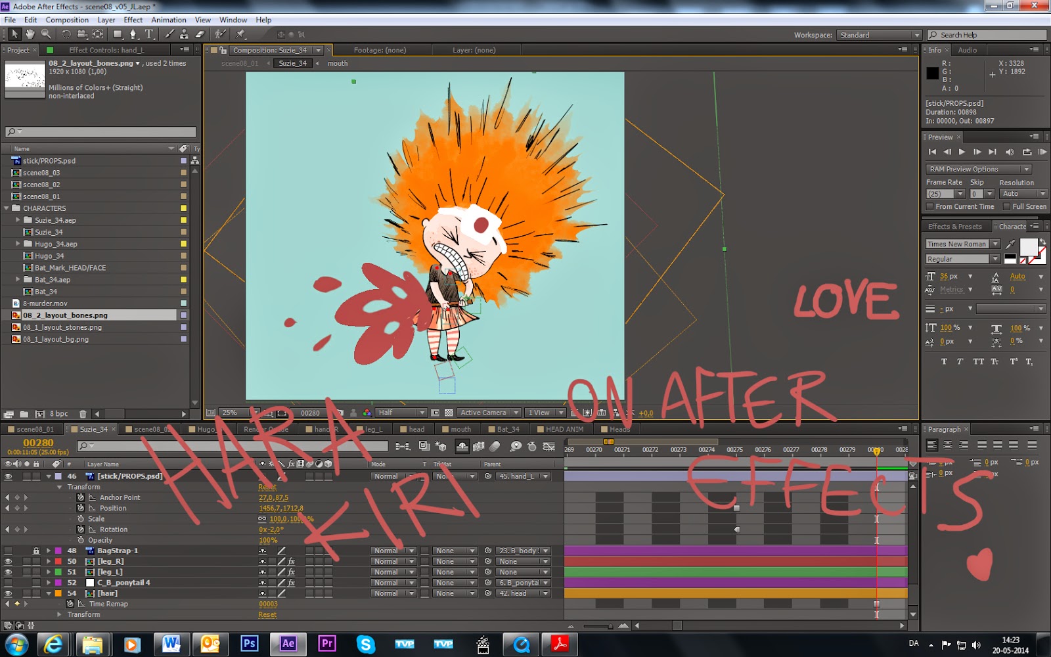Screen dimensions: 1051x657
Task: Unlock the BagStrap-1 layer
Action: [x=36, y=551]
